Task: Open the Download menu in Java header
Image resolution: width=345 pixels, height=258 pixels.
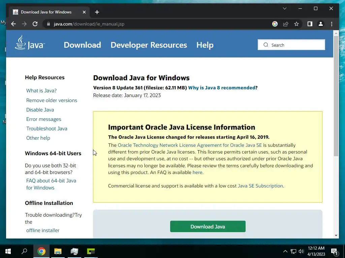Action: (x=82, y=45)
